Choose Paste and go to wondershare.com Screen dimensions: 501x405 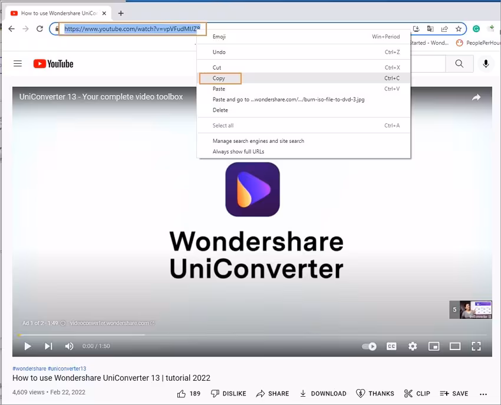tap(304, 99)
